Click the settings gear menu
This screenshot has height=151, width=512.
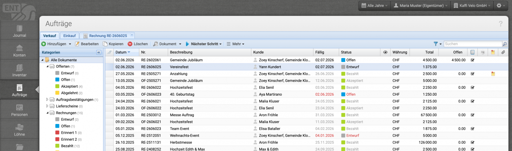click(x=501, y=6)
